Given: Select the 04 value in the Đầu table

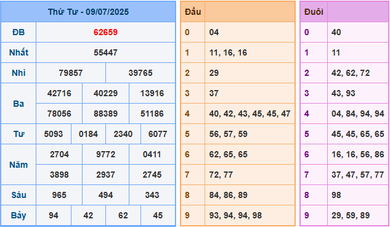Looking at the screenshot, I should pos(214,32).
